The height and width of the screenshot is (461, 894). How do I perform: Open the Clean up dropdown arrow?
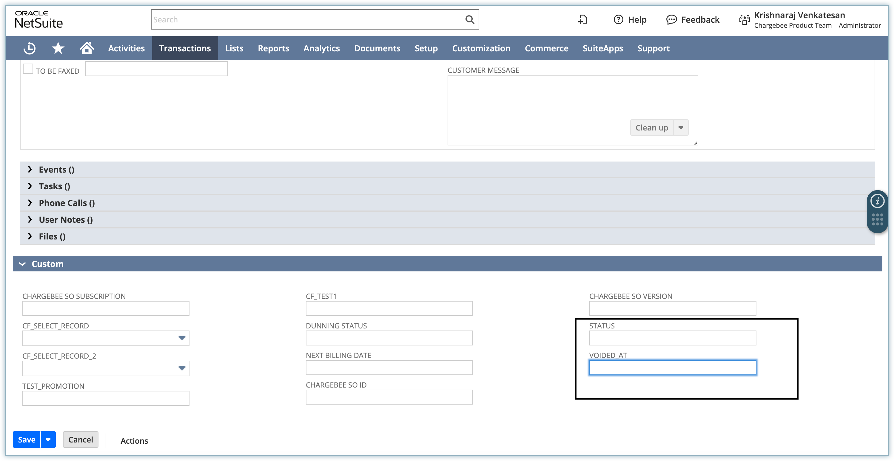click(681, 128)
